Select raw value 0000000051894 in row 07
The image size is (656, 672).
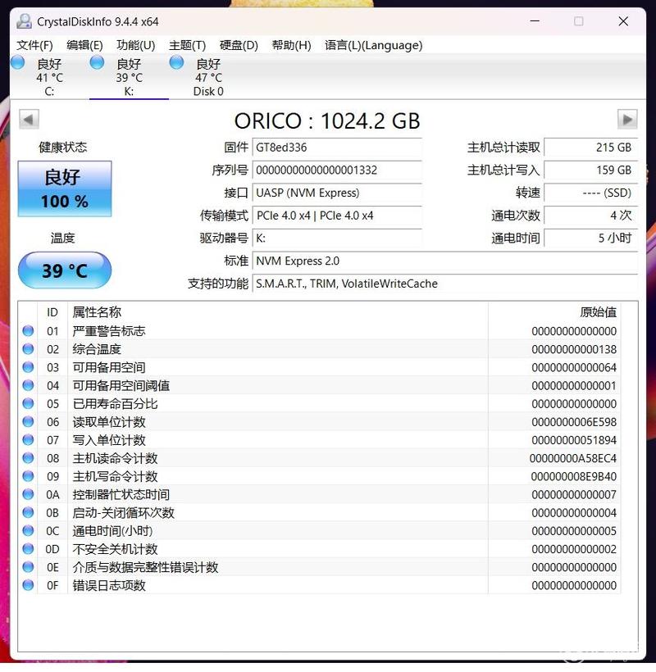[x=574, y=440]
